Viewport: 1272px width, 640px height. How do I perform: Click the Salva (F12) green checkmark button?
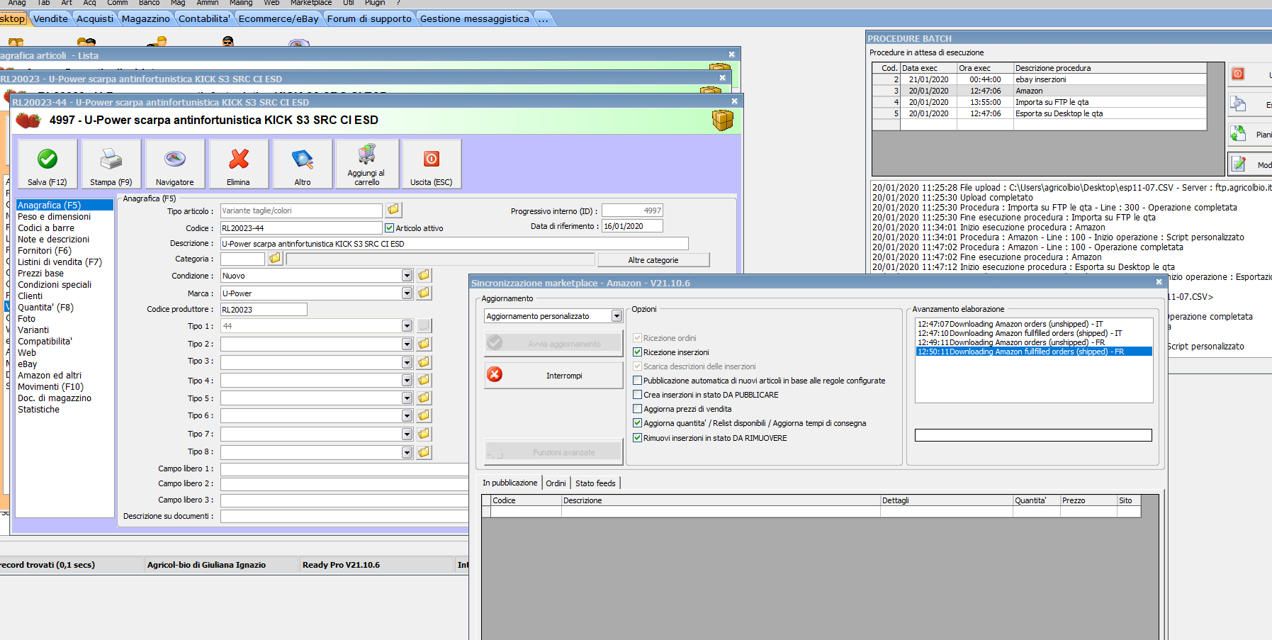coord(47,164)
